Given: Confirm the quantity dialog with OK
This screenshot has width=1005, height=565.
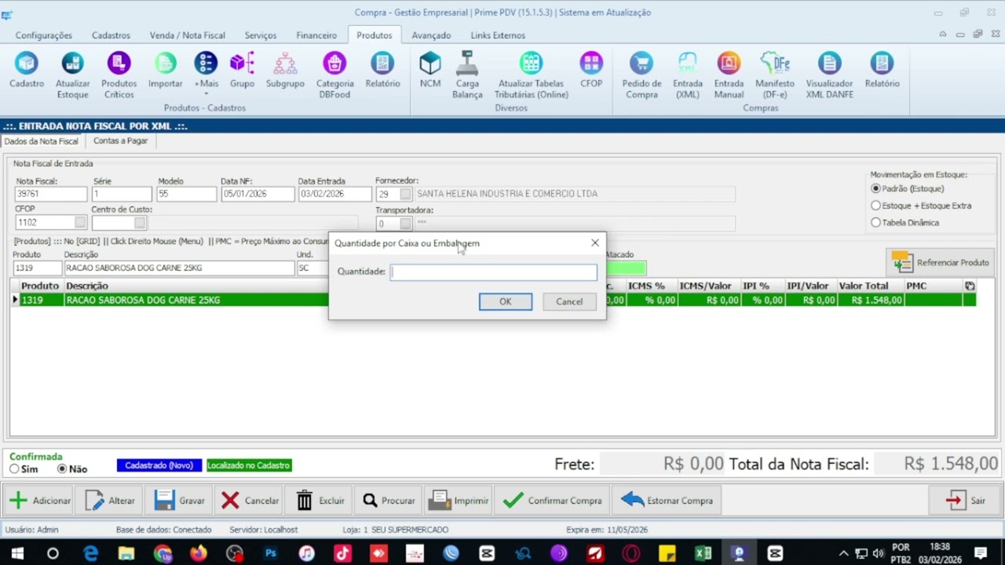Looking at the screenshot, I should click(506, 302).
